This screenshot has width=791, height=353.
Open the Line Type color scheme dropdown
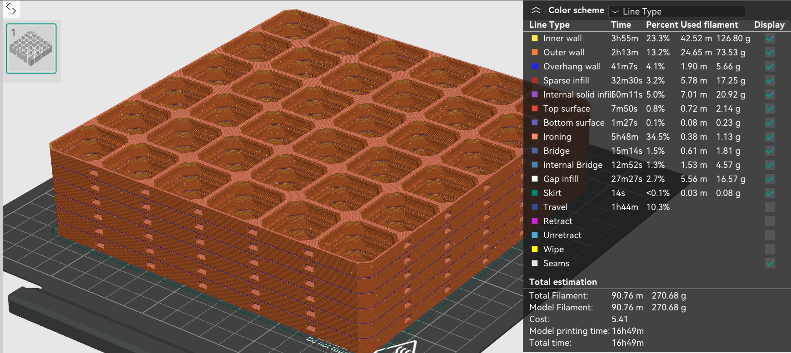click(x=677, y=11)
